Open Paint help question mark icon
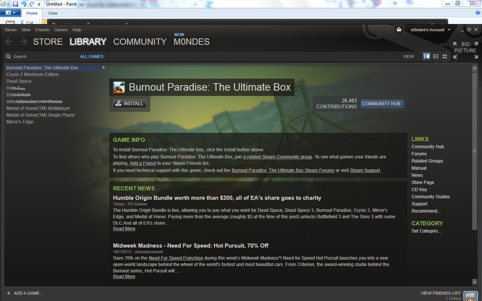This screenshot has width=482, height=301. click(x=478, y=13)
